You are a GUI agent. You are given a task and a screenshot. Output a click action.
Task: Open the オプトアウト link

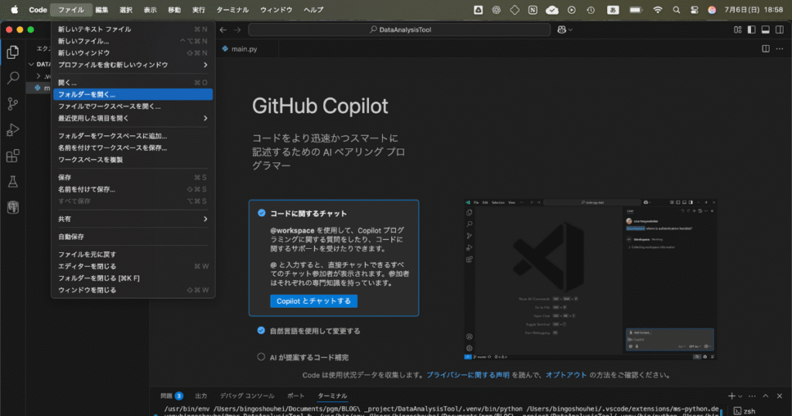[566, 375]
